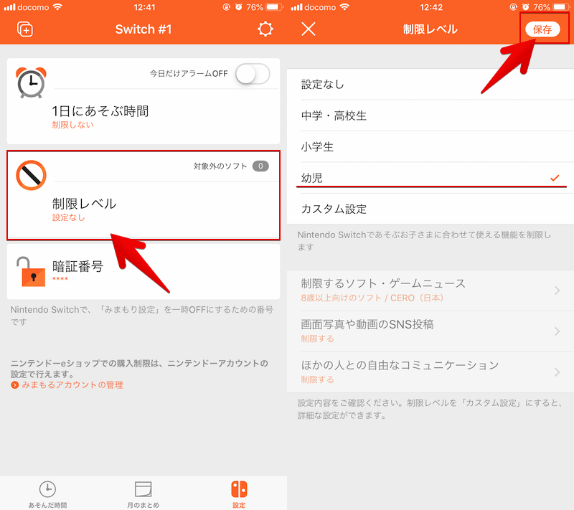This screenshot has width=574, height=510.
Task: Open 画面写真や動画のSNS投稿 setting
Action: point(430,331)
